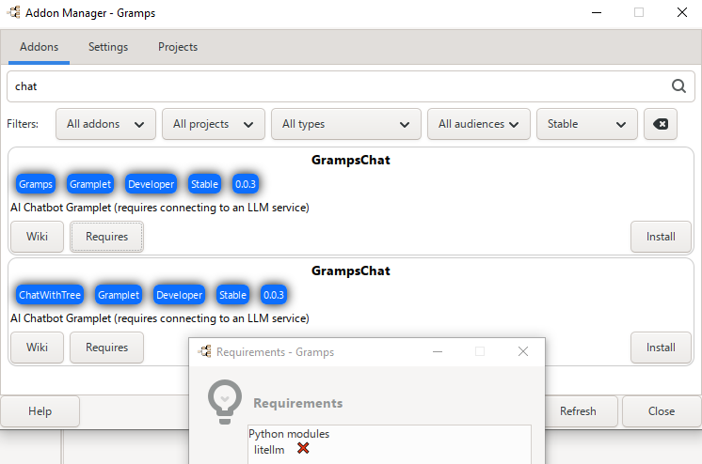Open the Stable status filter dropdown
The image size is (702, 464).
coord(587,124)
